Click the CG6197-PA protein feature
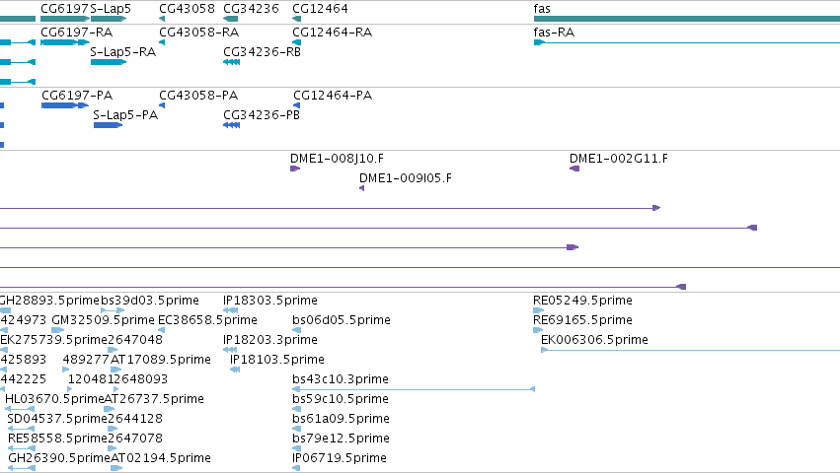 pyautogui.click(x=65, y=105)
